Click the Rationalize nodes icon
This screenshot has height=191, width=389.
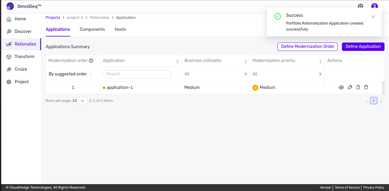9,44
